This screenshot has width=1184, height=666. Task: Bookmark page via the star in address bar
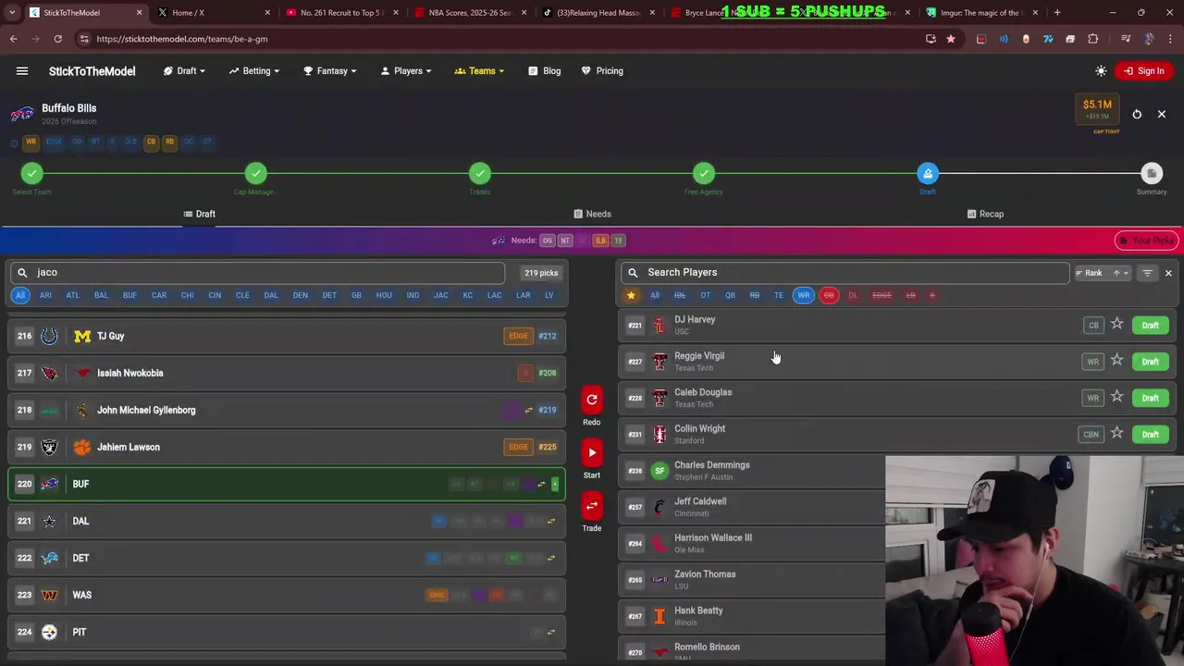951,39
